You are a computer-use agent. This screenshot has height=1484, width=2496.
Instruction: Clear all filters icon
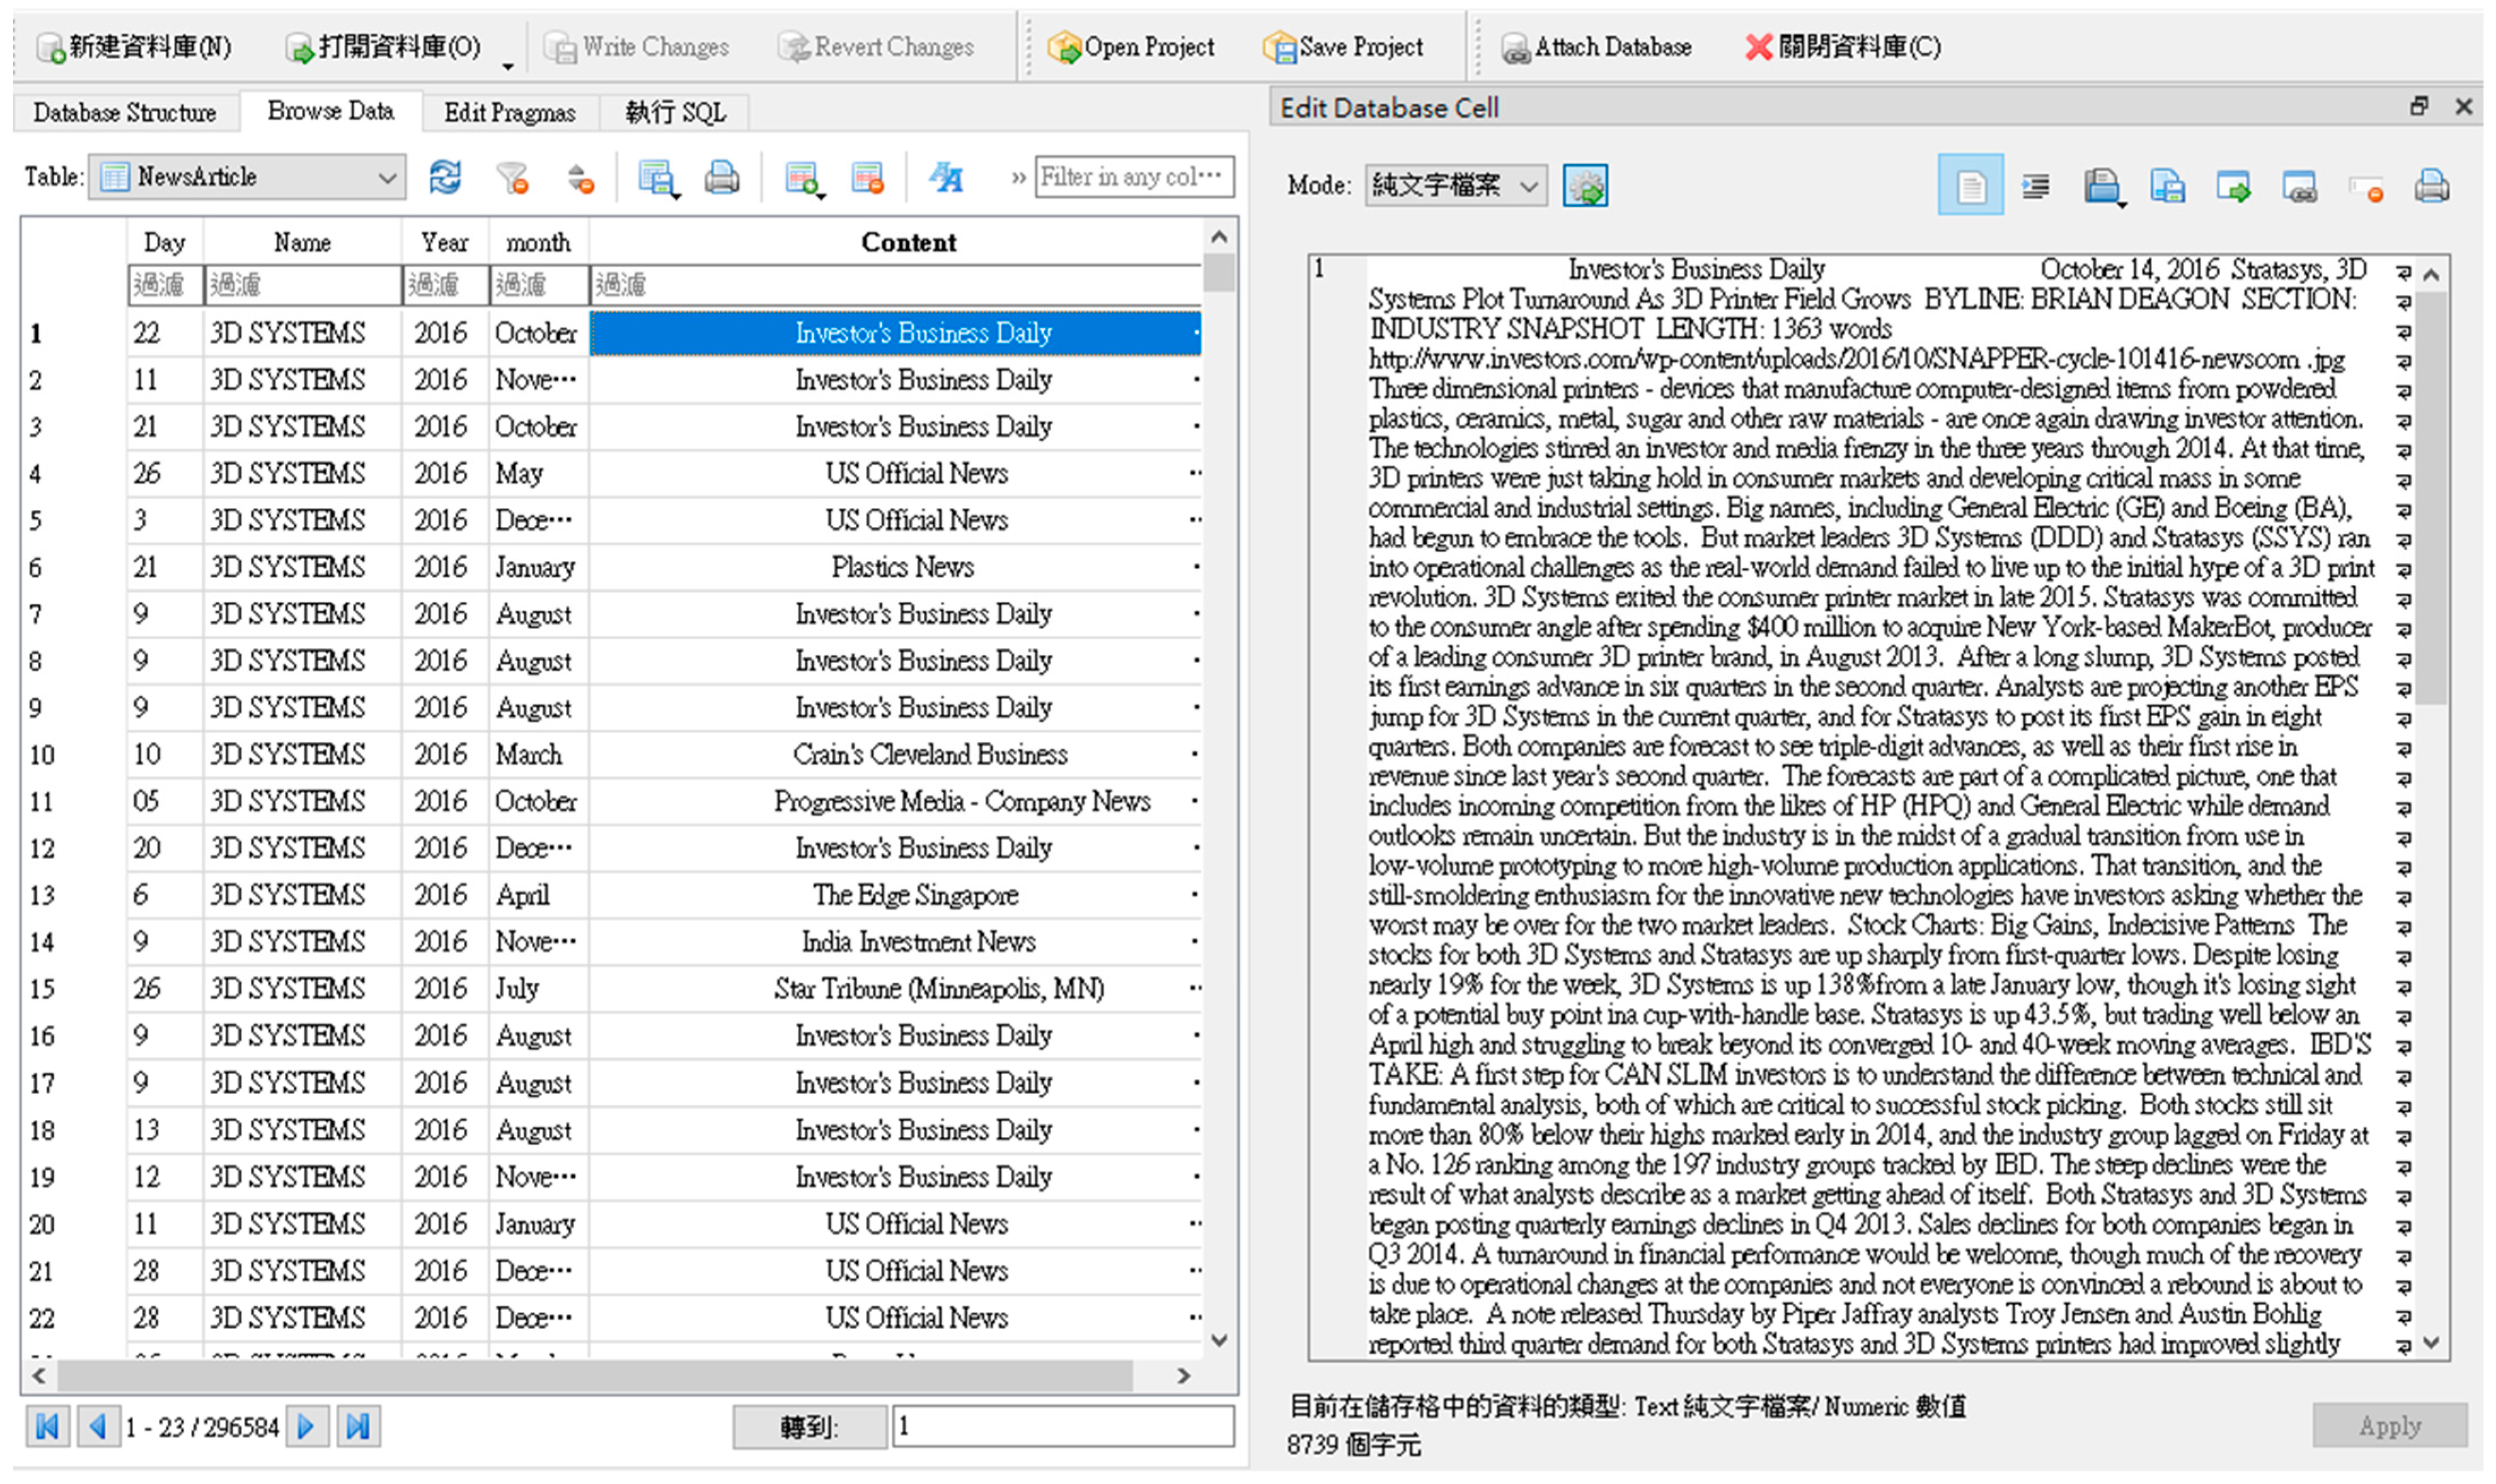click(512, 178)
